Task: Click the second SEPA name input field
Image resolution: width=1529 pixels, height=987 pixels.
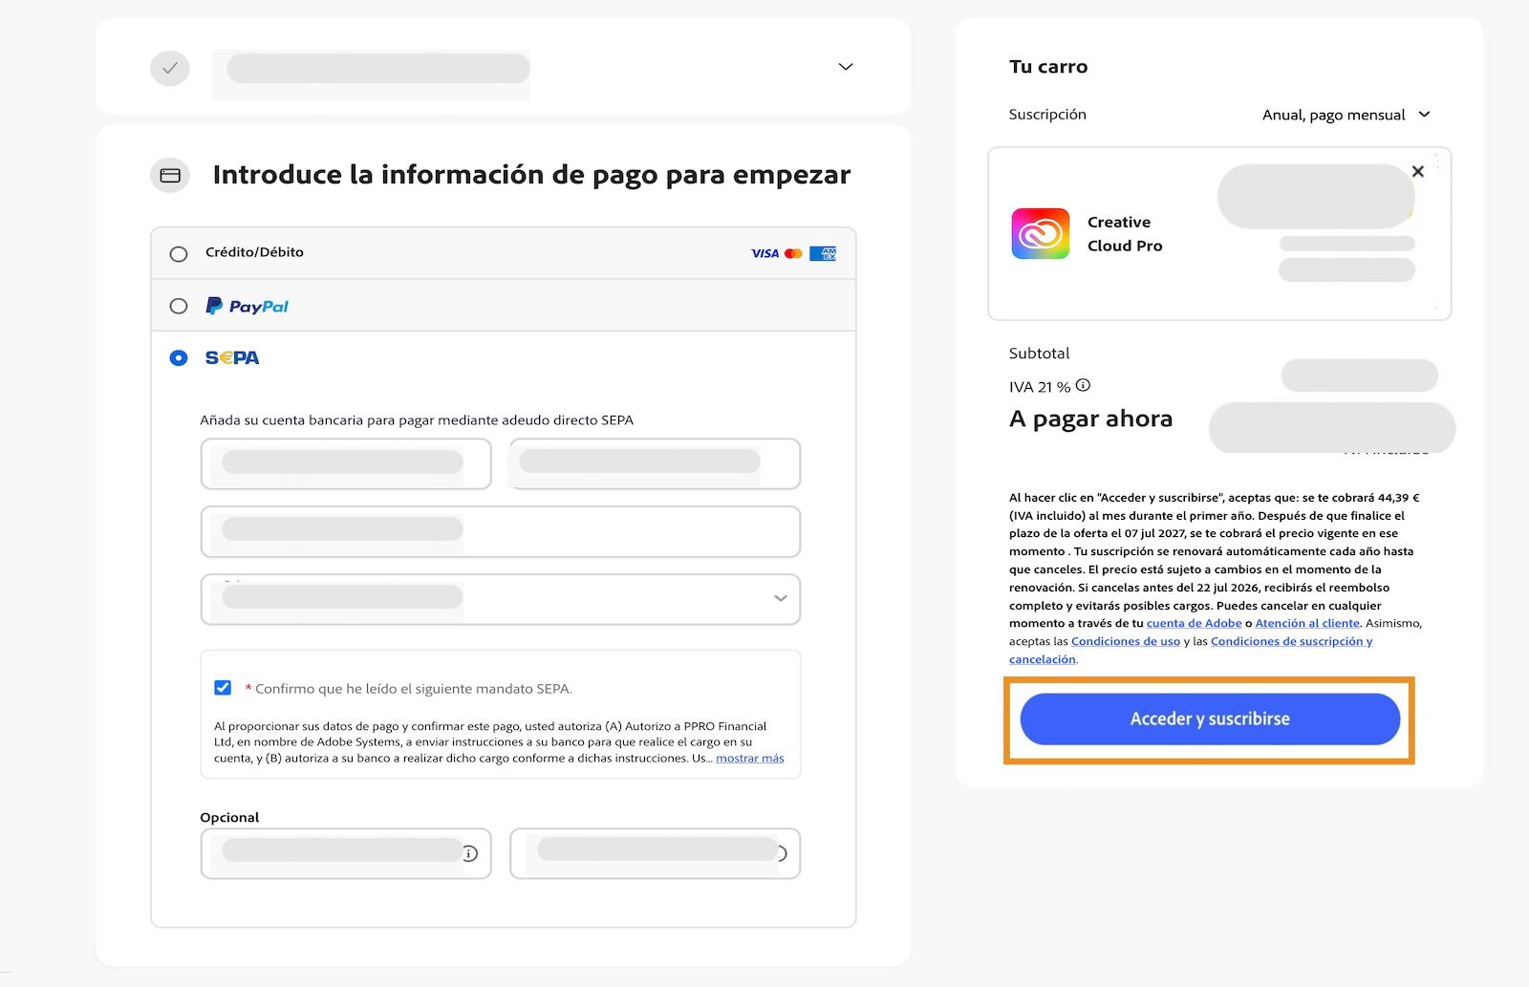Action: click(x=656, y=463)
